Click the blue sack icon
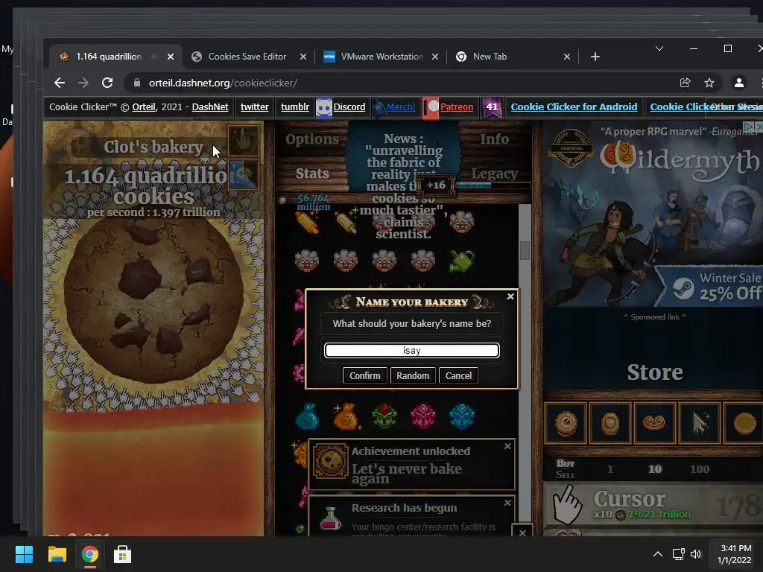 [307, 416]
